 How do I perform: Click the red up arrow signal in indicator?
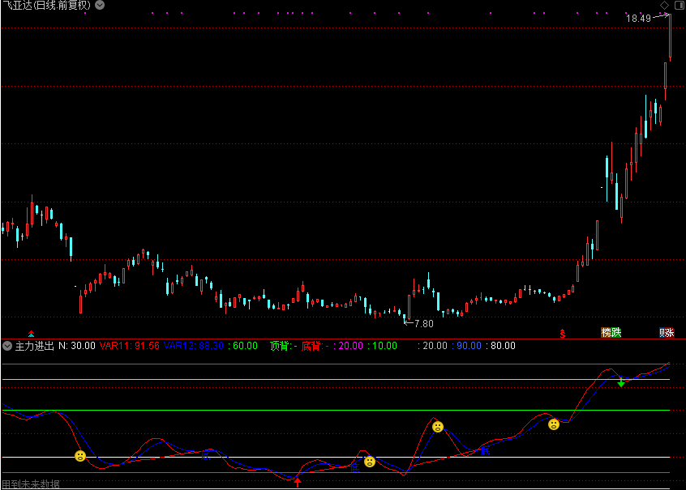tap(298, 482)
